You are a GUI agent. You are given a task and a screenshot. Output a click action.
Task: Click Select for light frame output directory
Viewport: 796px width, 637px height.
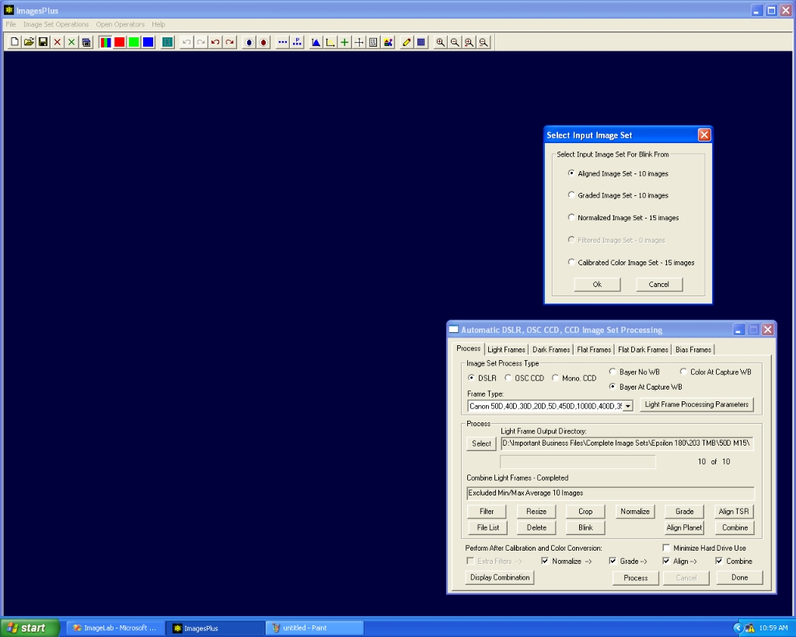(x=481, y=443)
